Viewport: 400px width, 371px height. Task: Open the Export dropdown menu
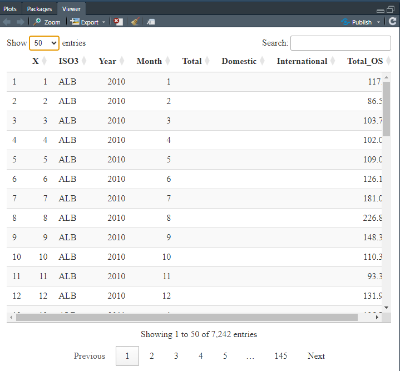87,22
